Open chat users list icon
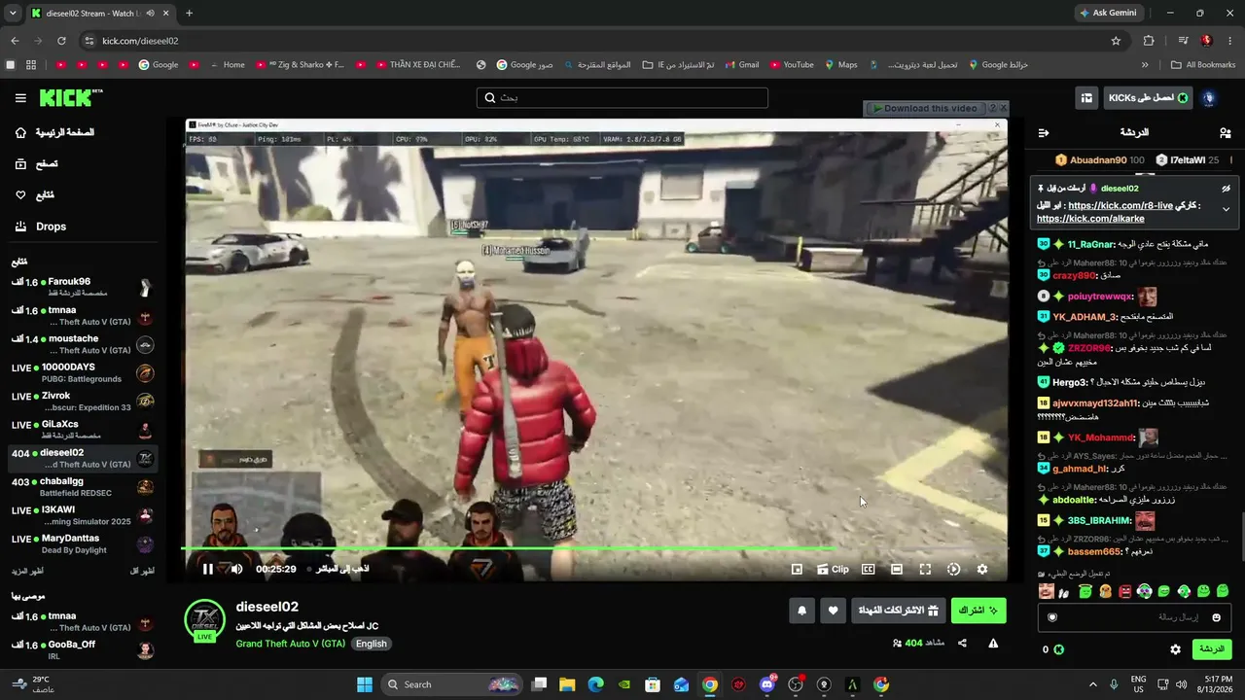The height and width of the screenshot is (700, 1245). pos(1225,132)
